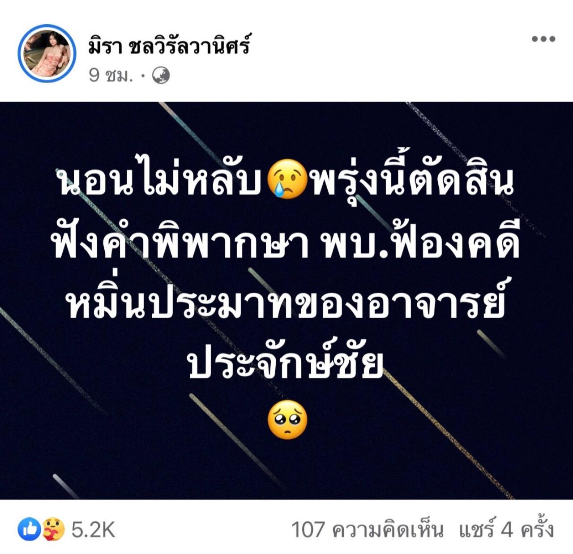
Task: Open the poster's circular profile picture
Action: (47, 53)
